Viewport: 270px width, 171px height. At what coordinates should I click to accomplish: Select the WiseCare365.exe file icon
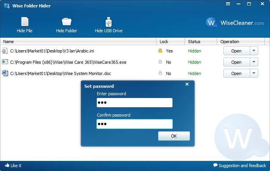(5, 62)
